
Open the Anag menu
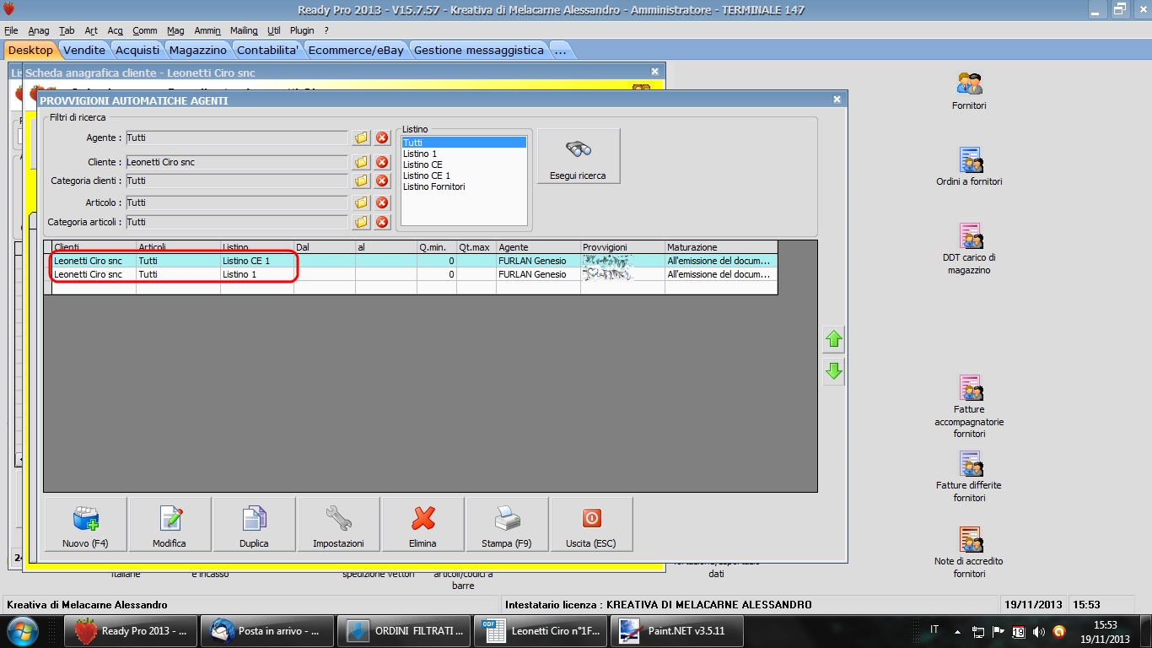pos(39,30)
